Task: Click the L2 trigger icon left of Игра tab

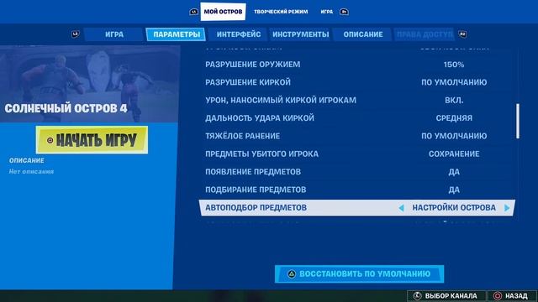Action: (x=75, y=34)
